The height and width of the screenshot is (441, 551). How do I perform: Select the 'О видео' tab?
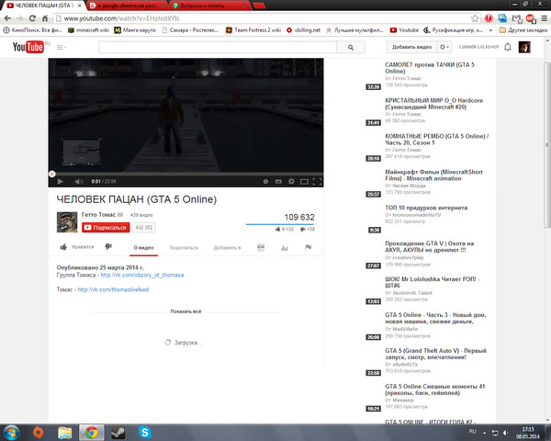[x=144, y=247]
